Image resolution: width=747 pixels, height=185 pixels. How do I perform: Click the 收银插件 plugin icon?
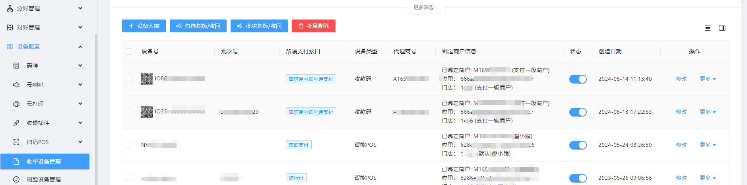(16, 123)
